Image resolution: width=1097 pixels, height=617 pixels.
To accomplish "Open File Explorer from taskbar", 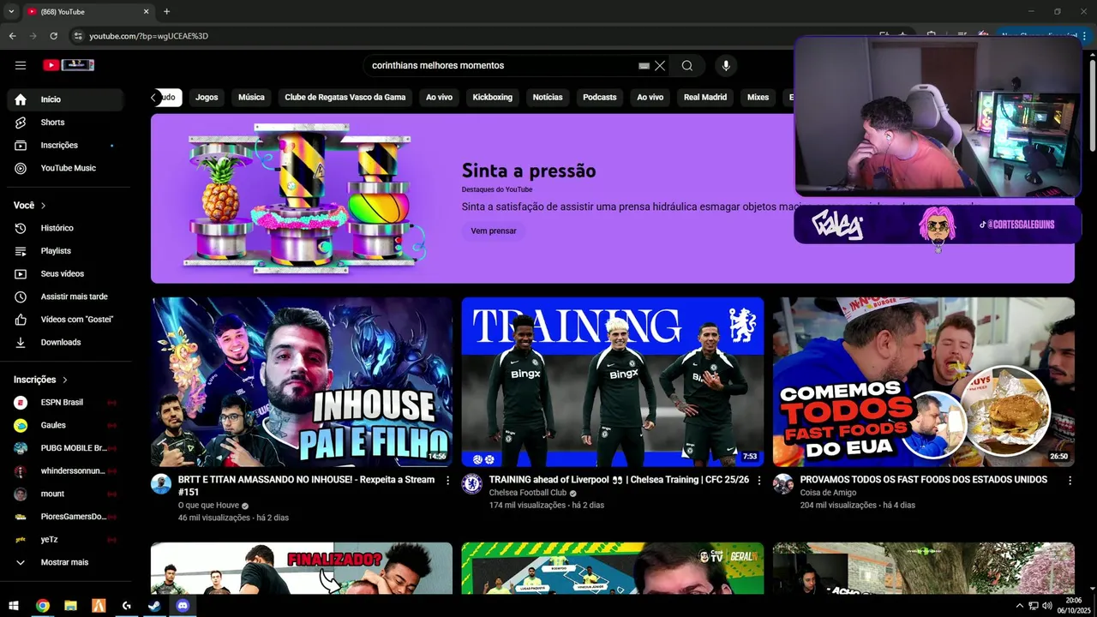I will tap(70, 606).
